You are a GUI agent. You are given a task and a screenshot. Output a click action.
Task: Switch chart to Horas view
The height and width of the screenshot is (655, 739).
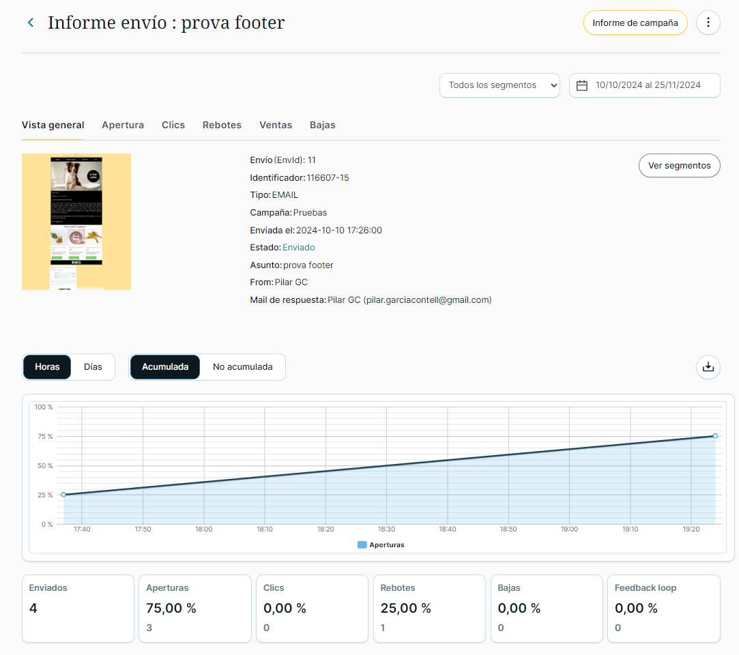click(48, 367)
